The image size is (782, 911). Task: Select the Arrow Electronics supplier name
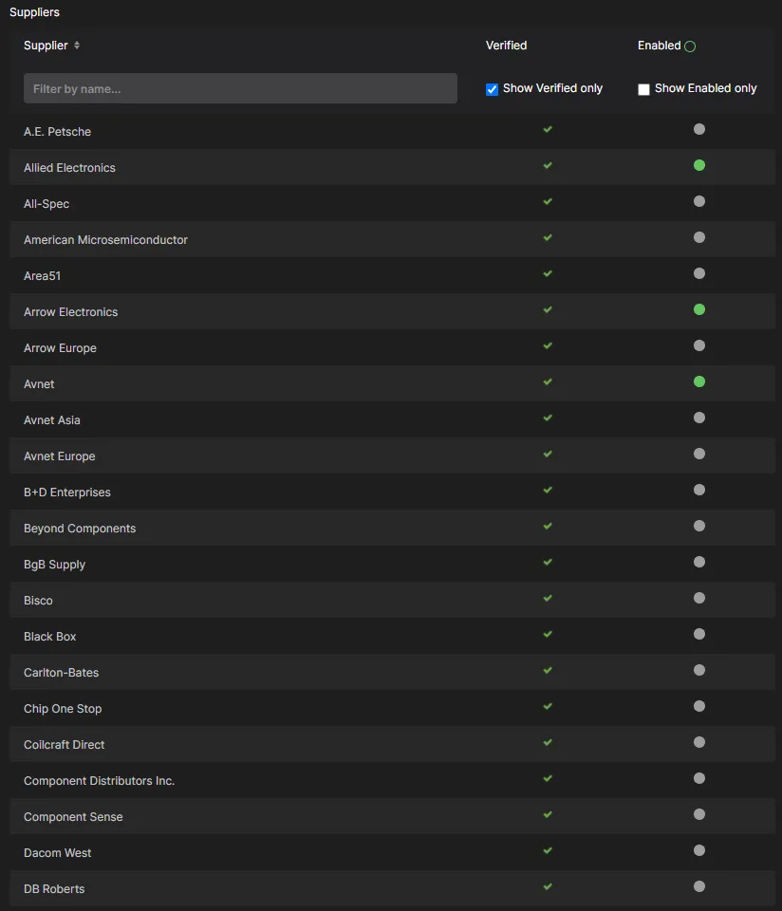[71, 311]
